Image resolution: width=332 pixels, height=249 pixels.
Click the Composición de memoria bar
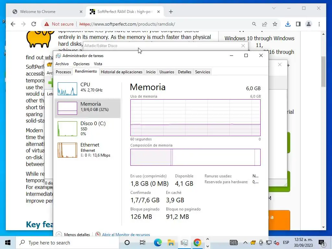tap(196, 157)
